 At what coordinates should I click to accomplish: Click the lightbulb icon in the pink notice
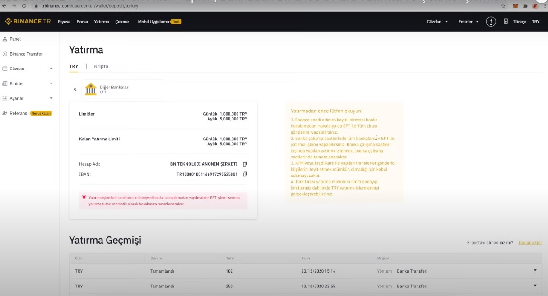(84, 197)
